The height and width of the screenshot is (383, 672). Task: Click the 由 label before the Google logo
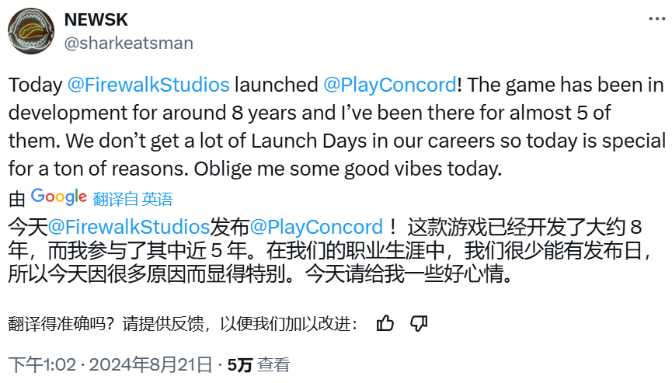(16, 198)
